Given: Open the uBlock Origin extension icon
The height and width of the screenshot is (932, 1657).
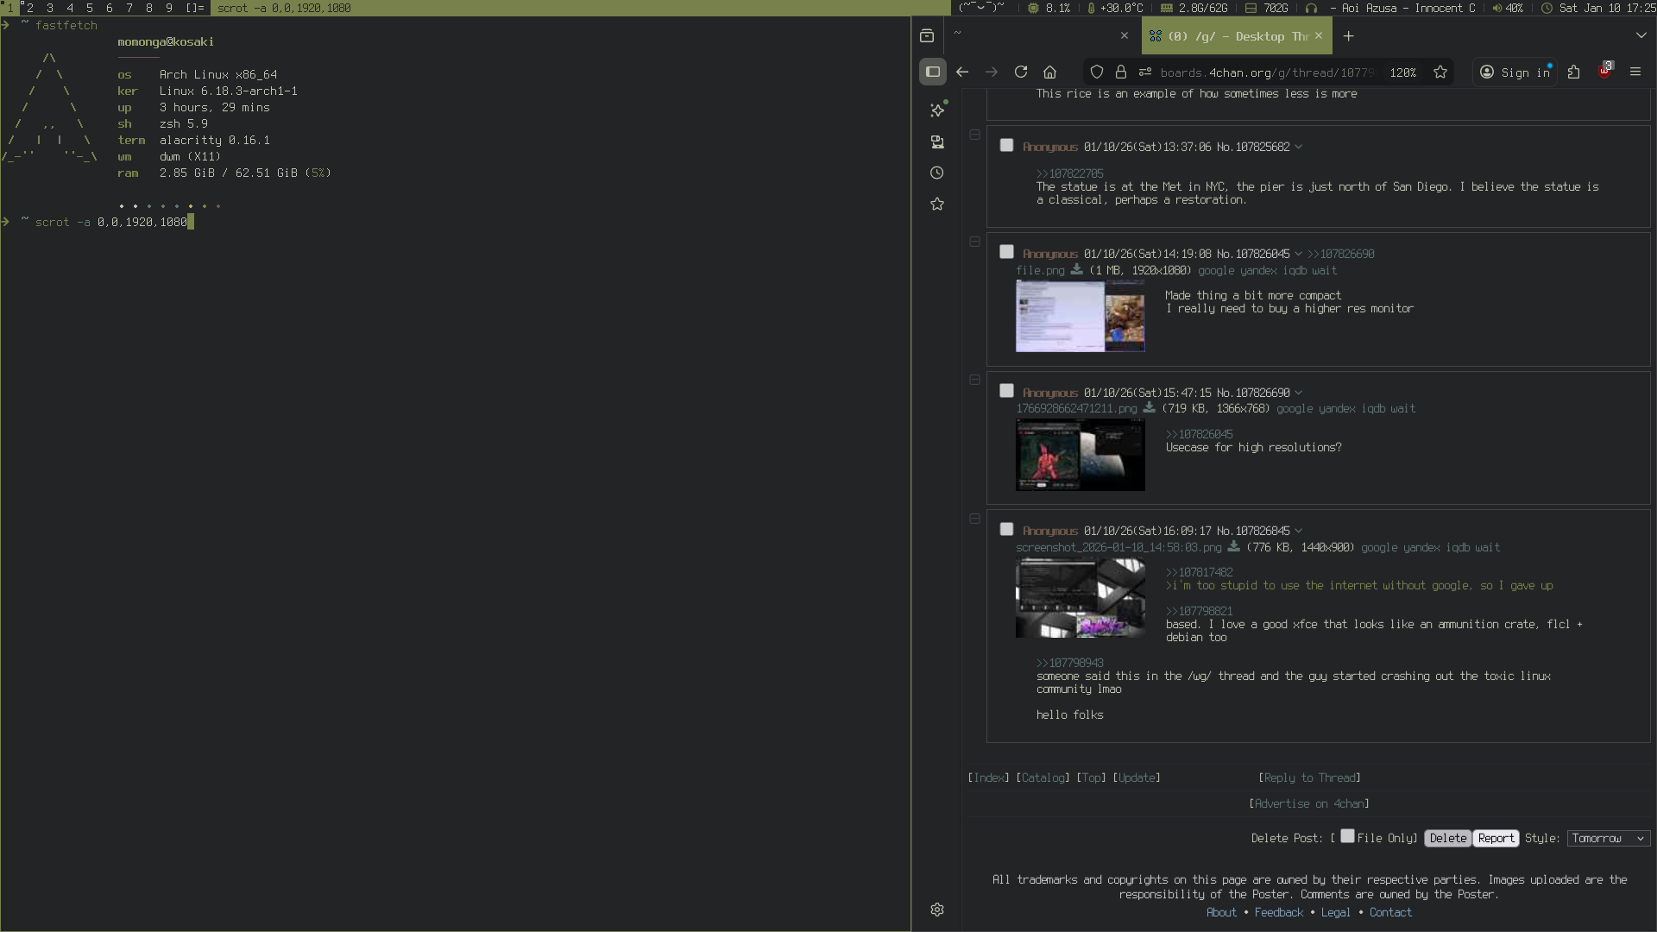Looking at the screenshot, I should click(1604, 72).
